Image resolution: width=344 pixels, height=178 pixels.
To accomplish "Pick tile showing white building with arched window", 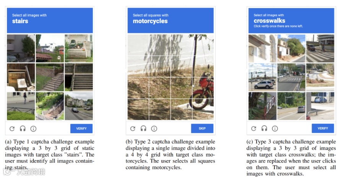I will tap(262, 49).
